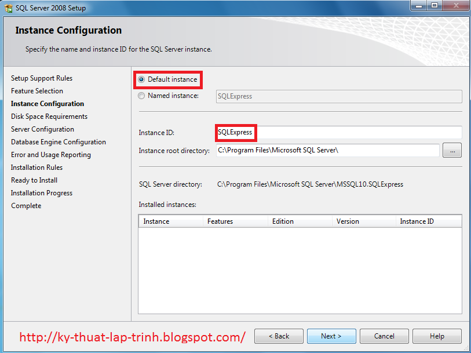This screenshot has height=353, width=471.
Task: Click the Instance root directory field
Action: point(328,150)
